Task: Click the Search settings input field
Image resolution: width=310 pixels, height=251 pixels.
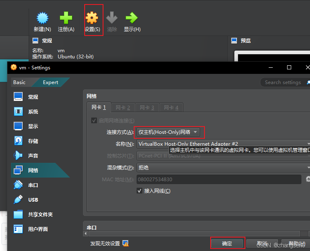Action: coord(283,82)
